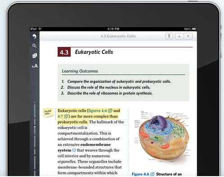Select outcome 'Discuss the role of the nucleus'

pyautogui.click(x=109, y=87)
